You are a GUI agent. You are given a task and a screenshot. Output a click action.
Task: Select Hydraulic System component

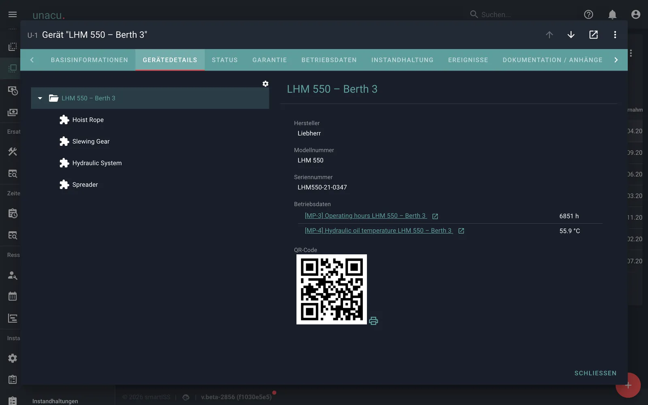click(97, 163)
